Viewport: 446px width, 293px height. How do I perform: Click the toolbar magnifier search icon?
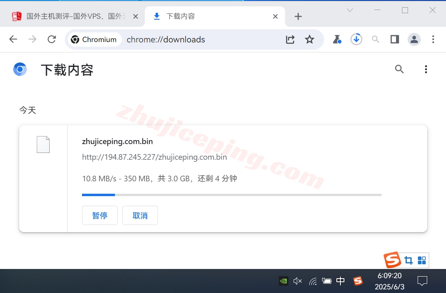(376, 39)
